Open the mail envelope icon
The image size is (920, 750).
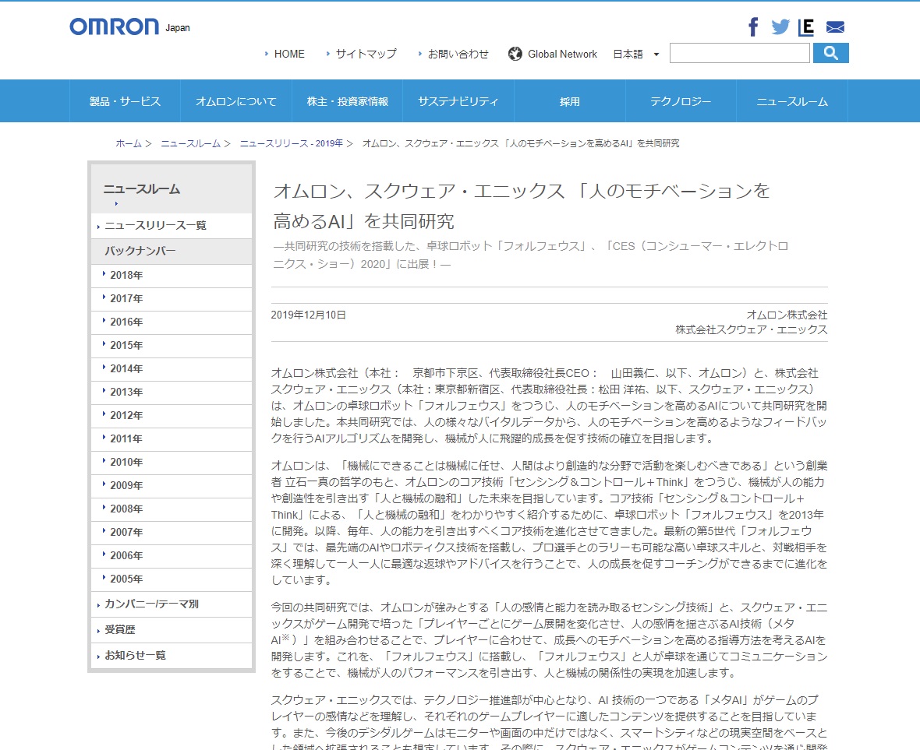pyautogui.click(x=835, y=27)
